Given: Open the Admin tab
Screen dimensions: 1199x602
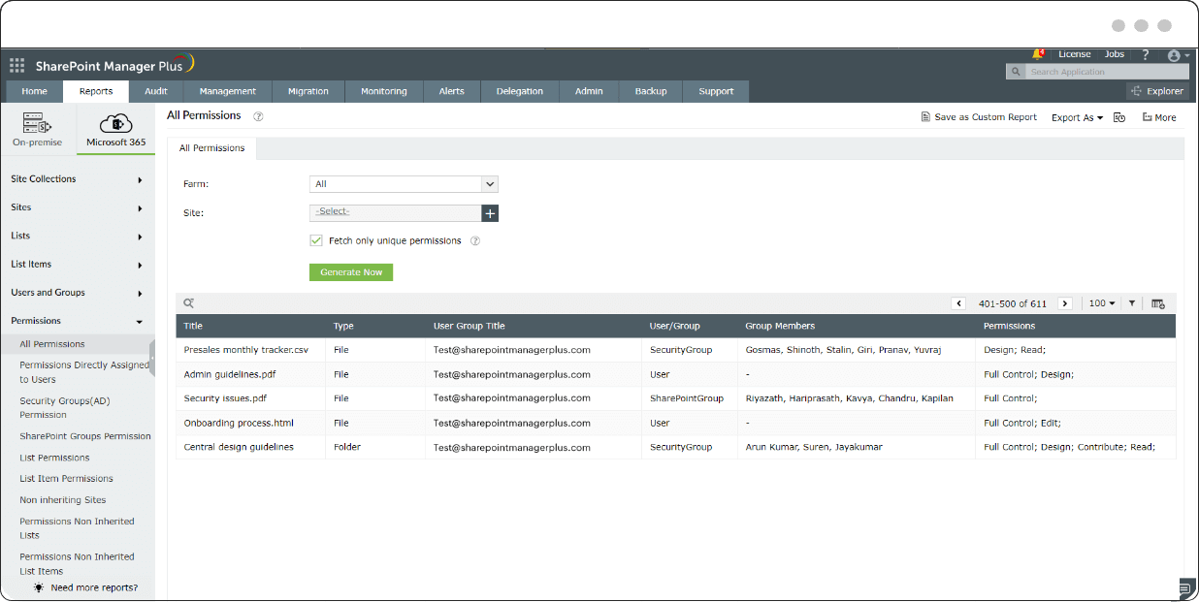Looking at the screenshot, I should 589,91.
